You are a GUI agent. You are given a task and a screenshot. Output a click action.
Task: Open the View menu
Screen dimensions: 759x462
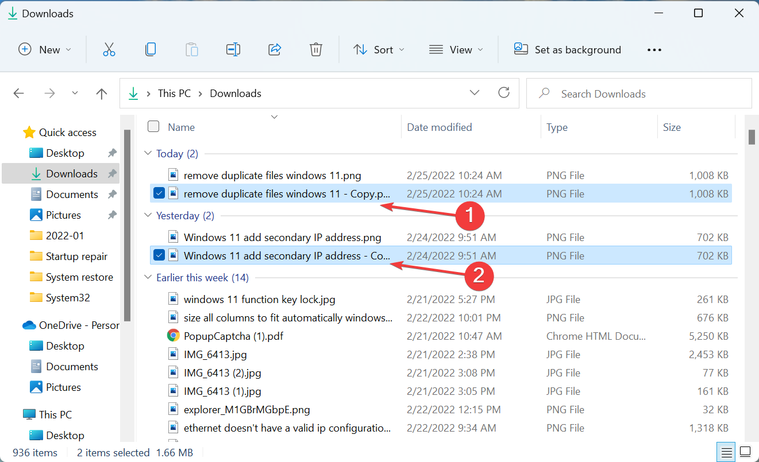456,50
